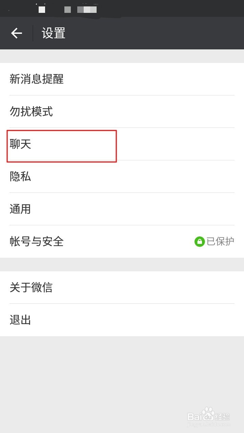This screenshot has height=433, width=244.
Task: Tap the back arrow in header
Action: [16, 33]
